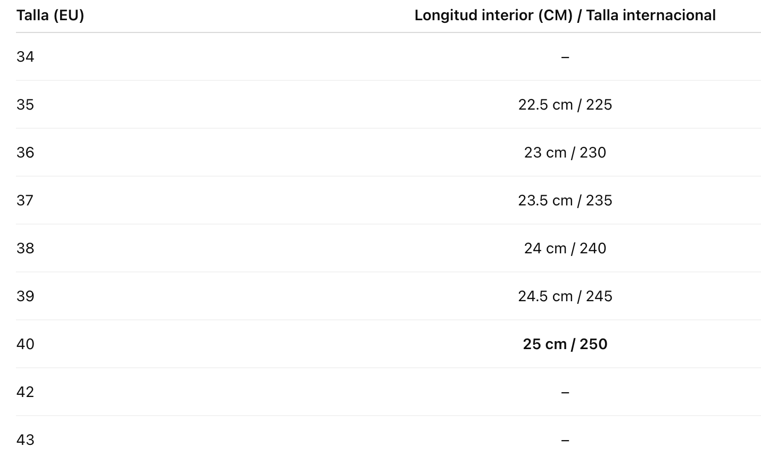The image size is (761, 463).
Task: Select the bold "25 cm / 250" value
Action: click(565, 344)
